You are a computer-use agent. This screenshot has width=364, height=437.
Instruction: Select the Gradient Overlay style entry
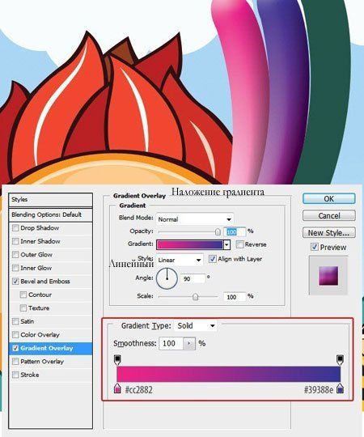[x=46, y=348]
